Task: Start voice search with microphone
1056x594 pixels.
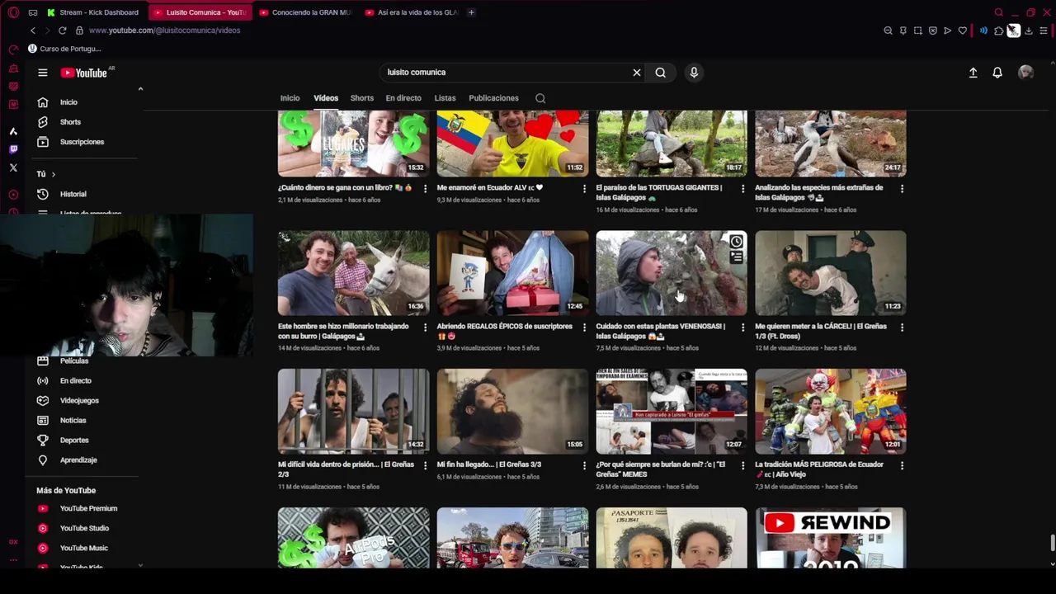Action: click(x=694, y=73)
